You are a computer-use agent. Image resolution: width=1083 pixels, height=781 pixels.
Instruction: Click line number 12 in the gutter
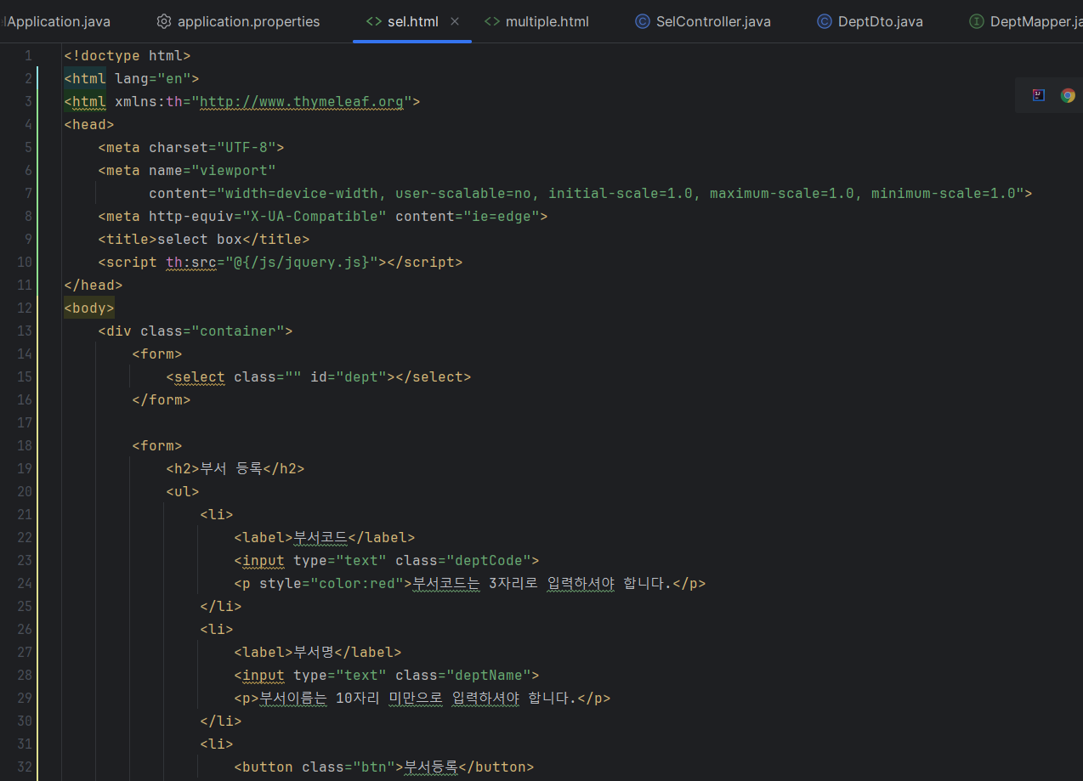coord(24,308)
